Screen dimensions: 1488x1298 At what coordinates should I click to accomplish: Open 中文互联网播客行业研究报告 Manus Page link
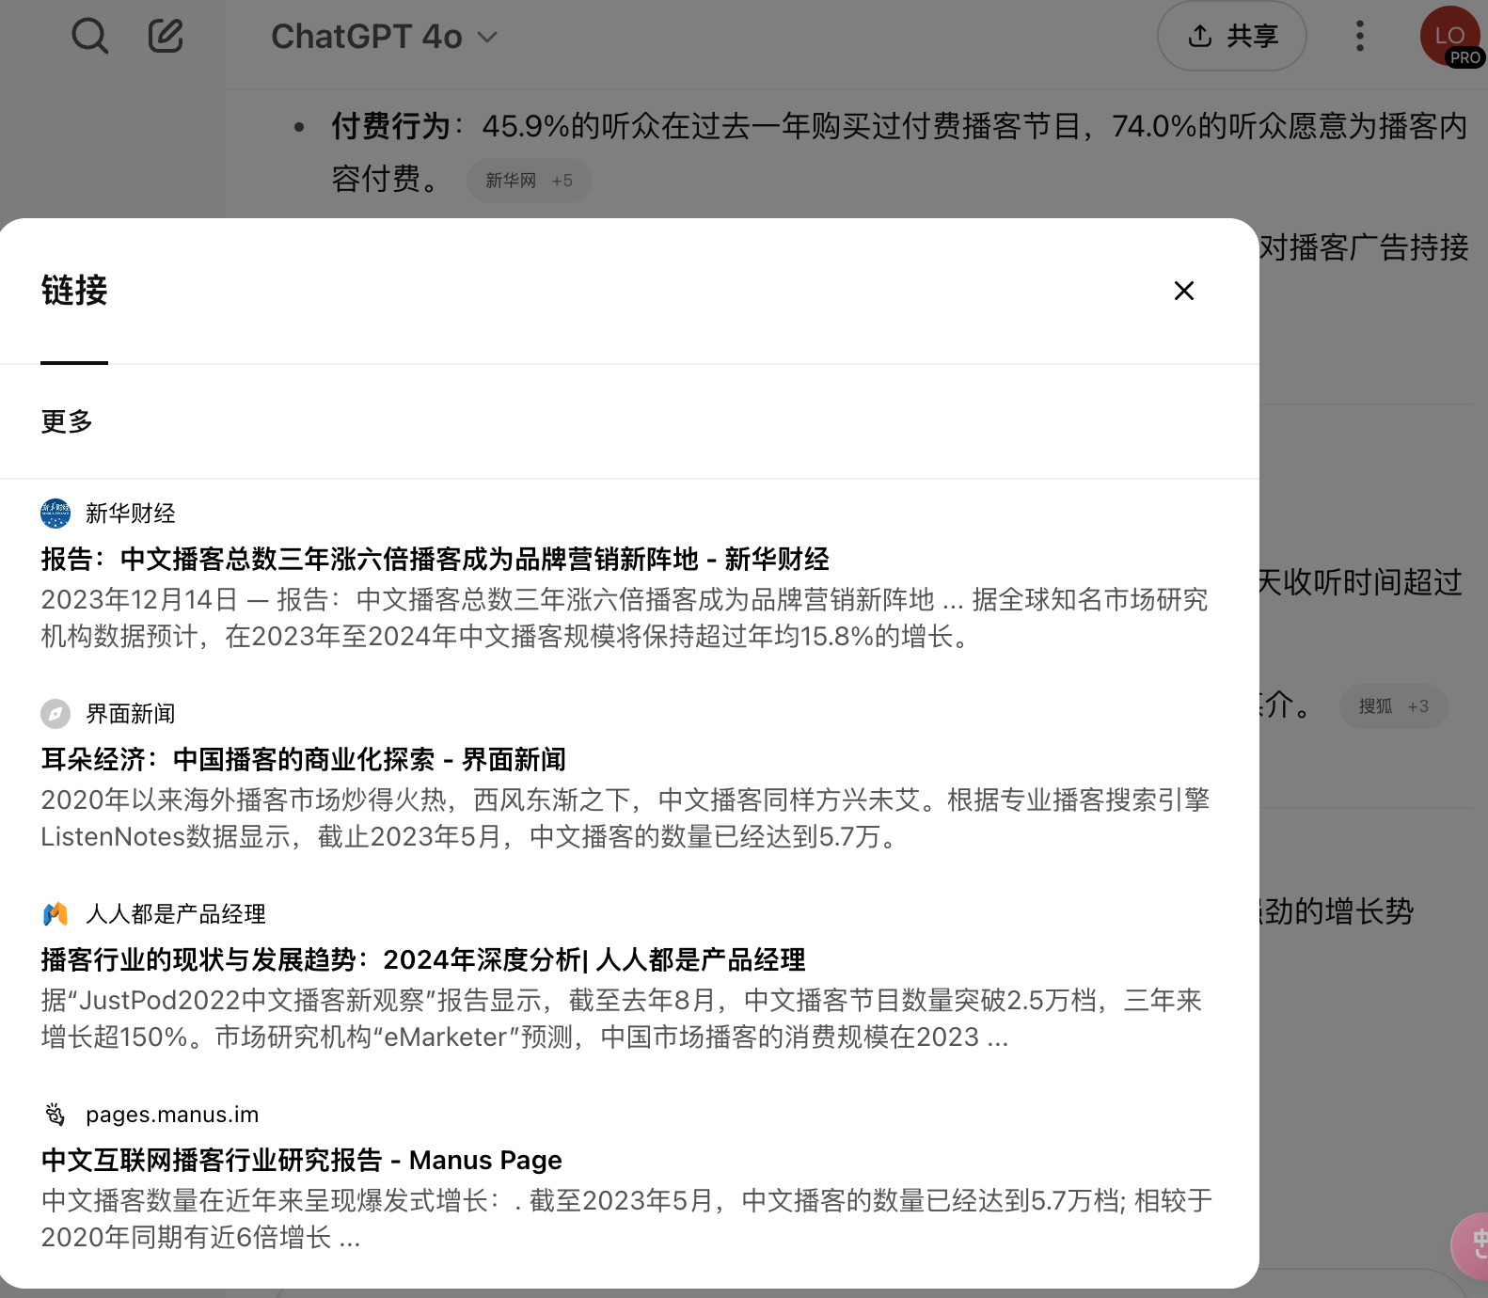pyautogui.click(x=301, y=1161)
